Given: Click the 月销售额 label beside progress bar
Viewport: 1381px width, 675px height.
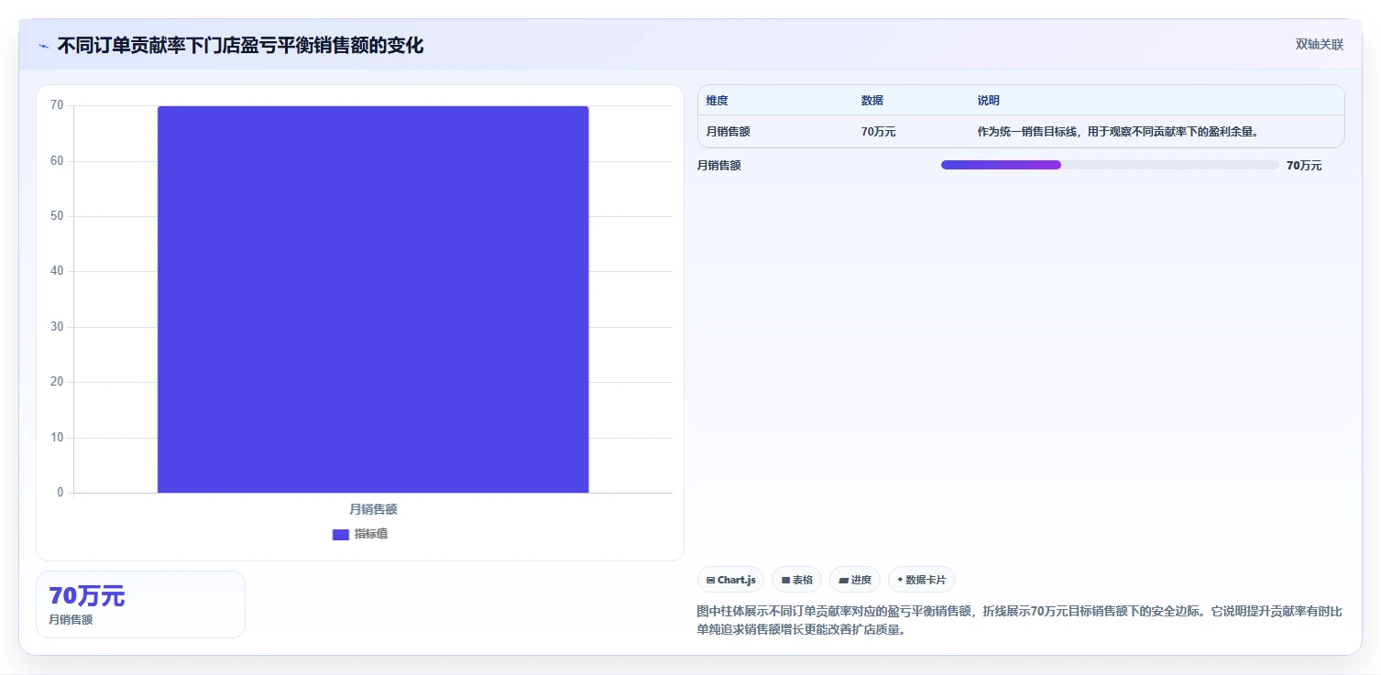Looking at the screenshot, I should tap(718, 166).
